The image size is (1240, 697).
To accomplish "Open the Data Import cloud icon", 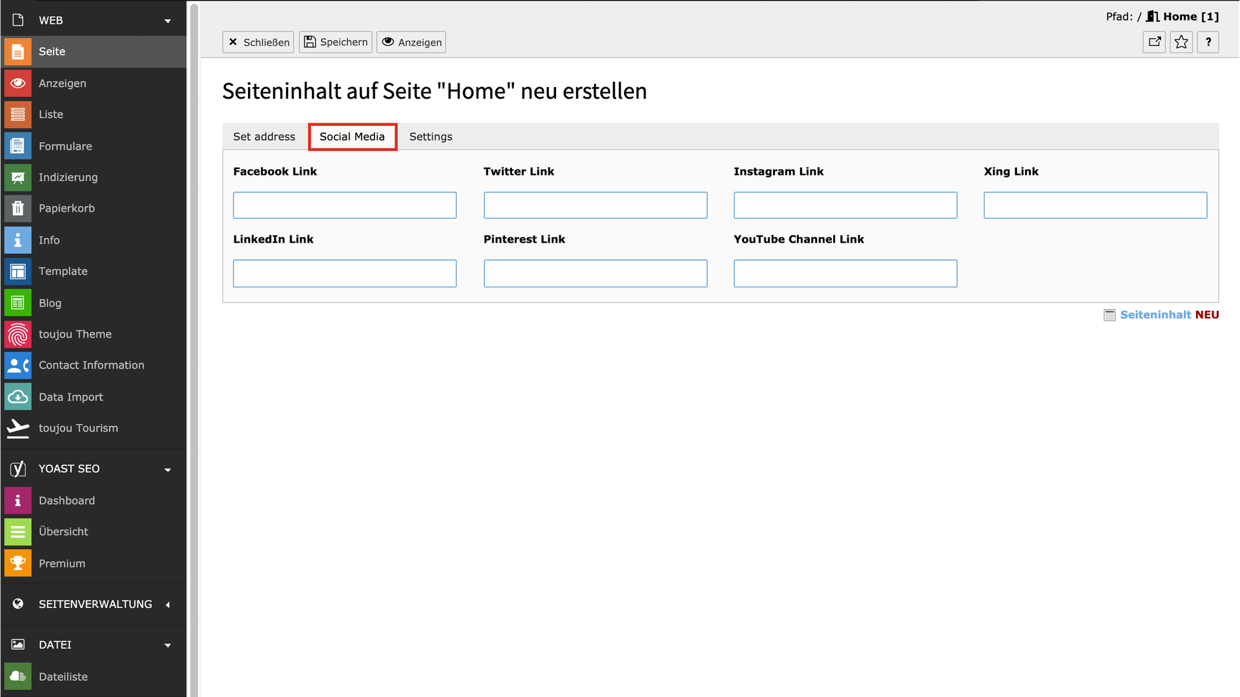I will click(x=17, y=397).
